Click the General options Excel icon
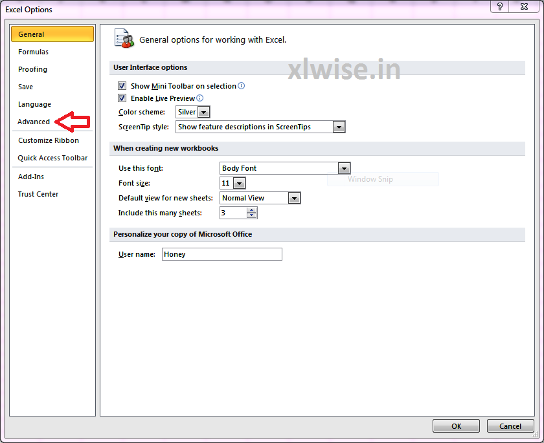This screenshot has height=443, width=544. pos(124,38)
